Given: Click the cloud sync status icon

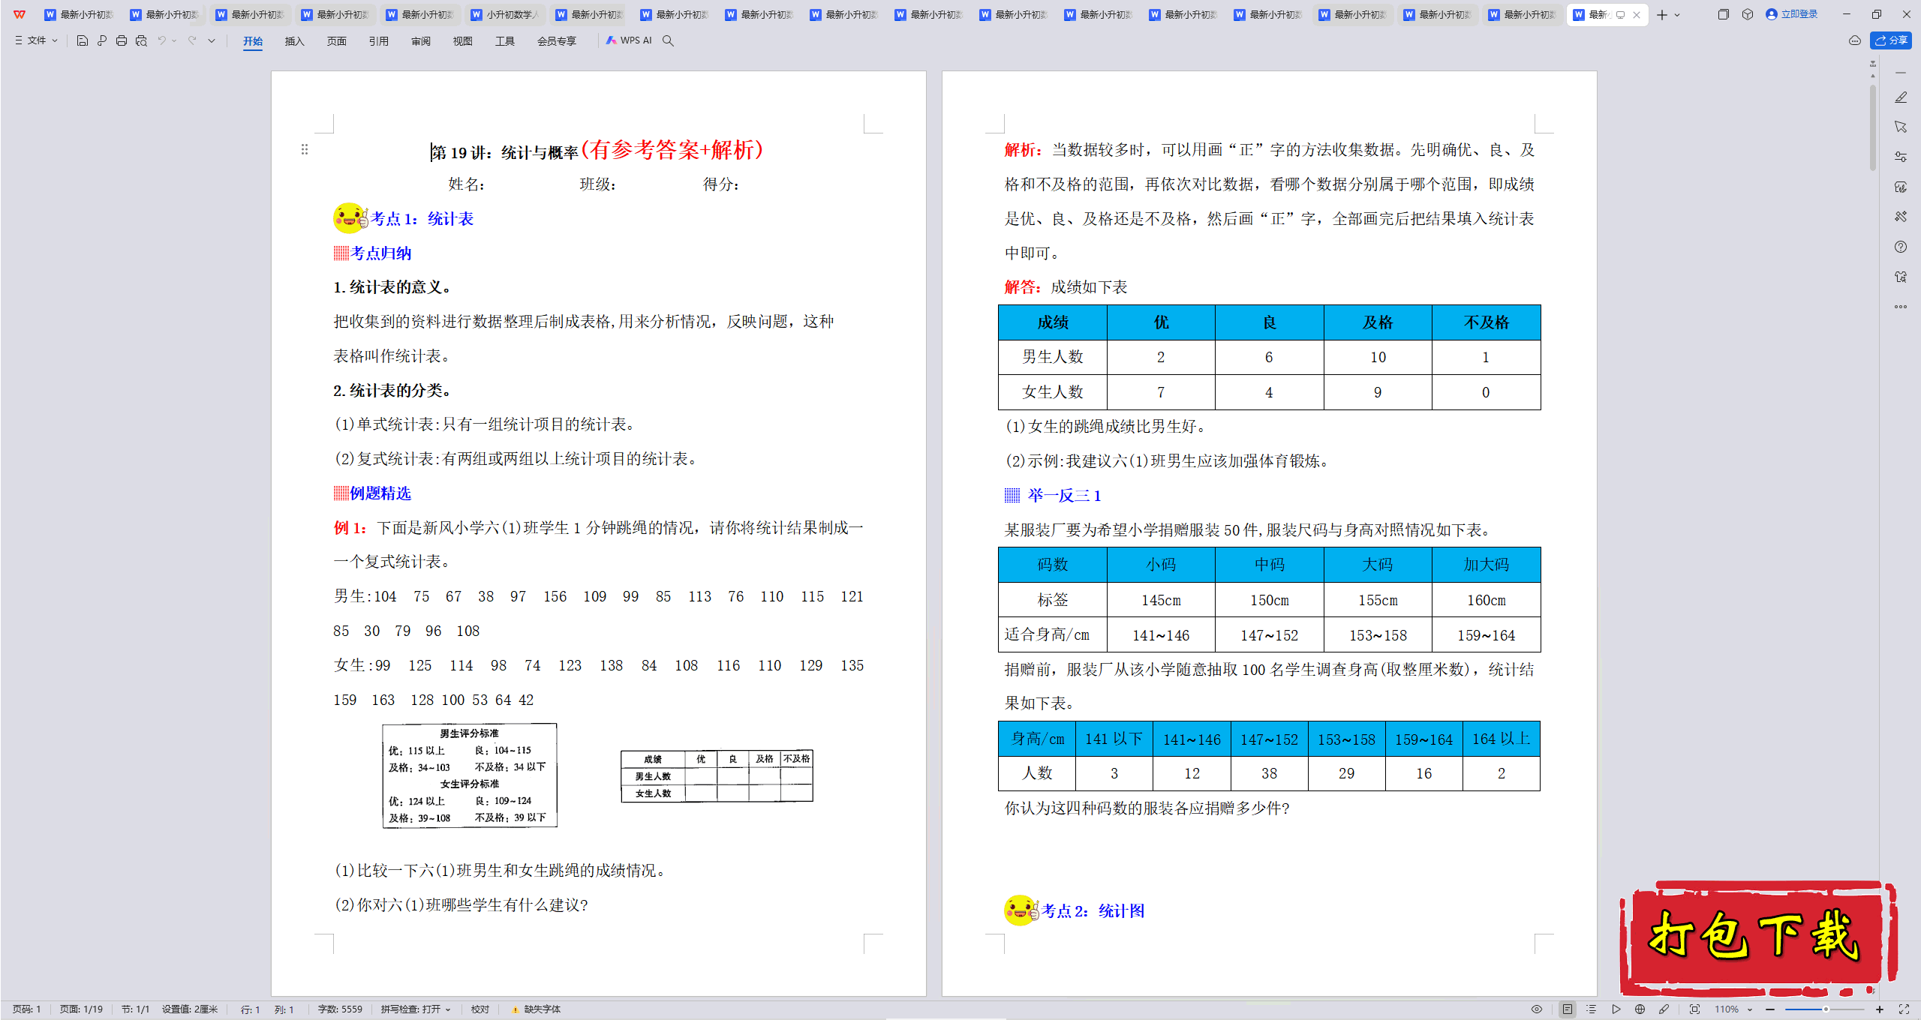Looking at the screenshot, I should (x=1855, y=40).
